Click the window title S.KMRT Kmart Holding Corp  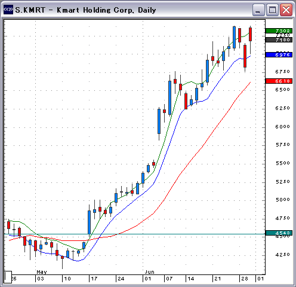coord(85,10)
